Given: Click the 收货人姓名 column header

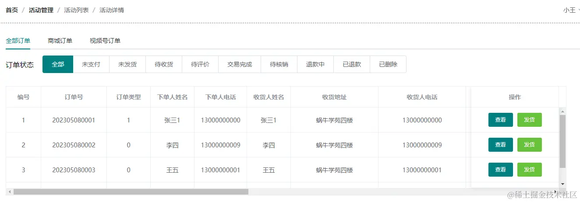Looking at the screenshot, I should [x=269, y=97].
